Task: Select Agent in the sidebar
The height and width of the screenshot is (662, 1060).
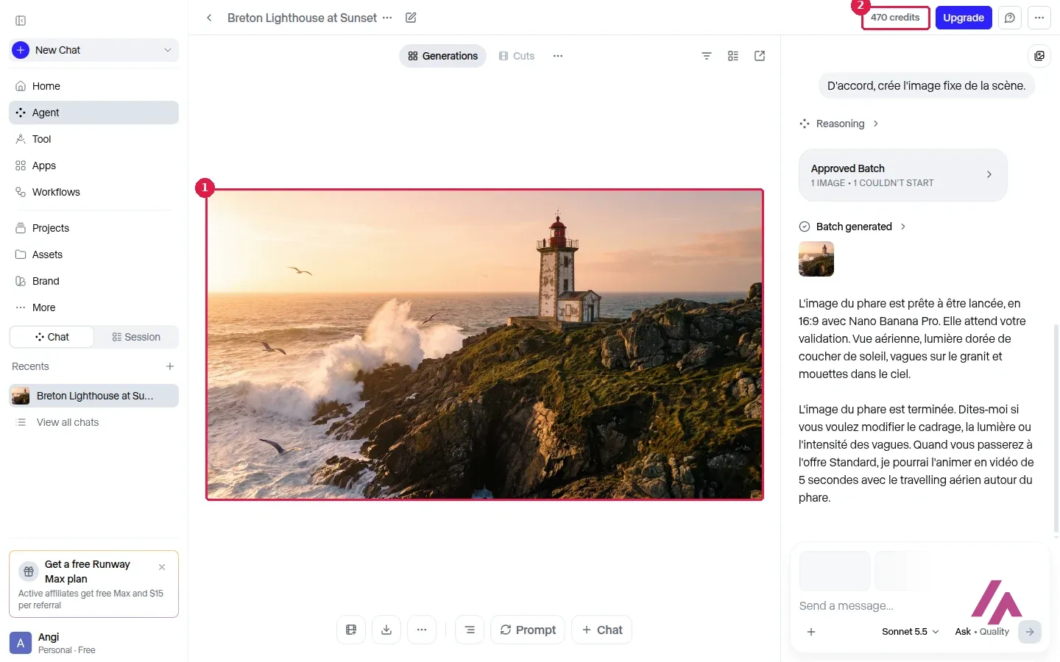Action: coord(93,113)
